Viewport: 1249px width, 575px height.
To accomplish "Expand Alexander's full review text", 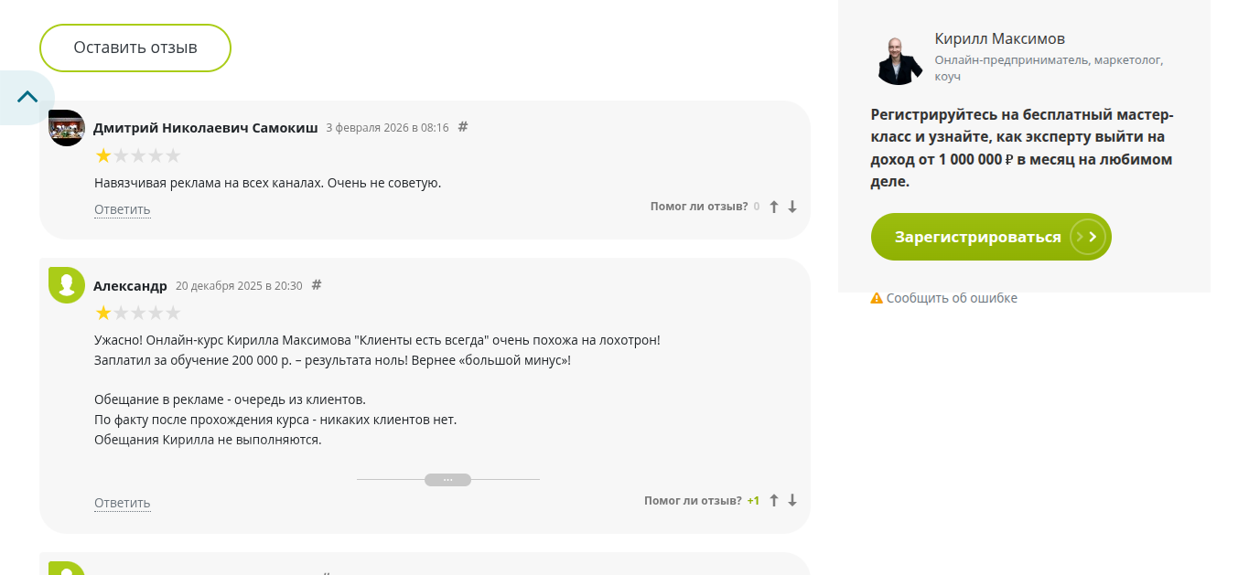I will 447,480.
